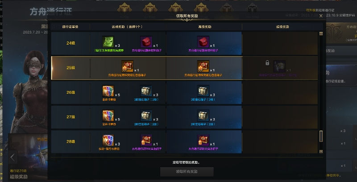Click the scroll up arrow of the rewards list
Viewport: 357px width, 182px height.
[x=321, y=33]
